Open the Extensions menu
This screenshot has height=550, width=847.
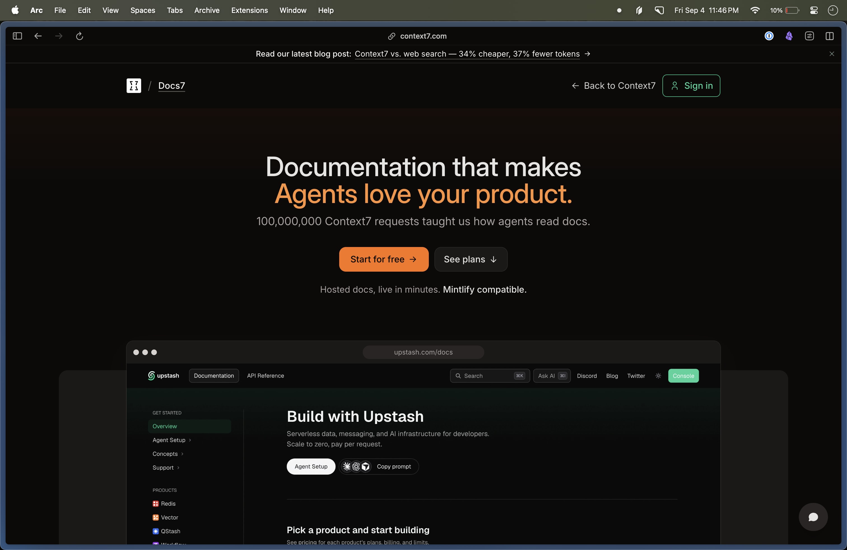pyautogui.click(x=250, y=10)
